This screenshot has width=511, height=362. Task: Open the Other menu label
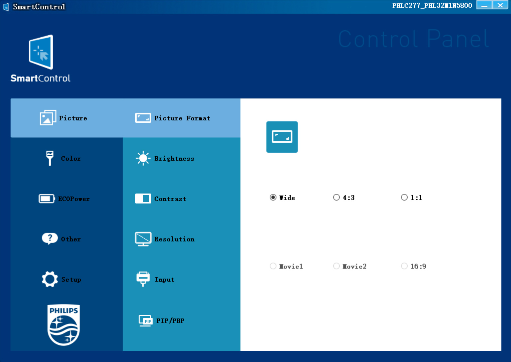71,239
